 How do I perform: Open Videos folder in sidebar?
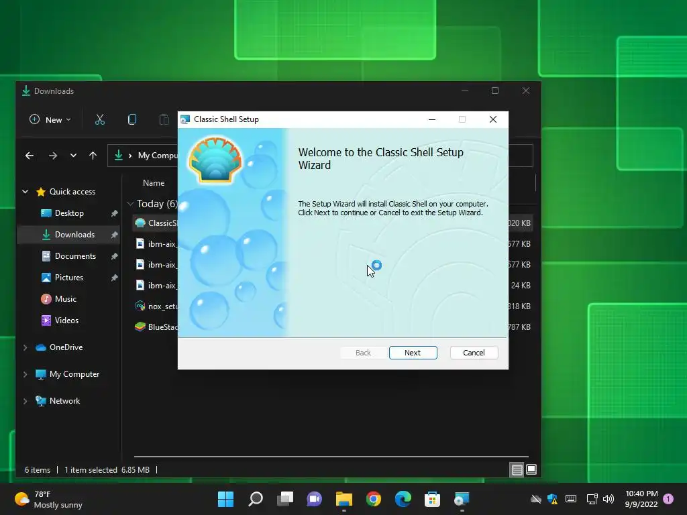tap(66, 321)
